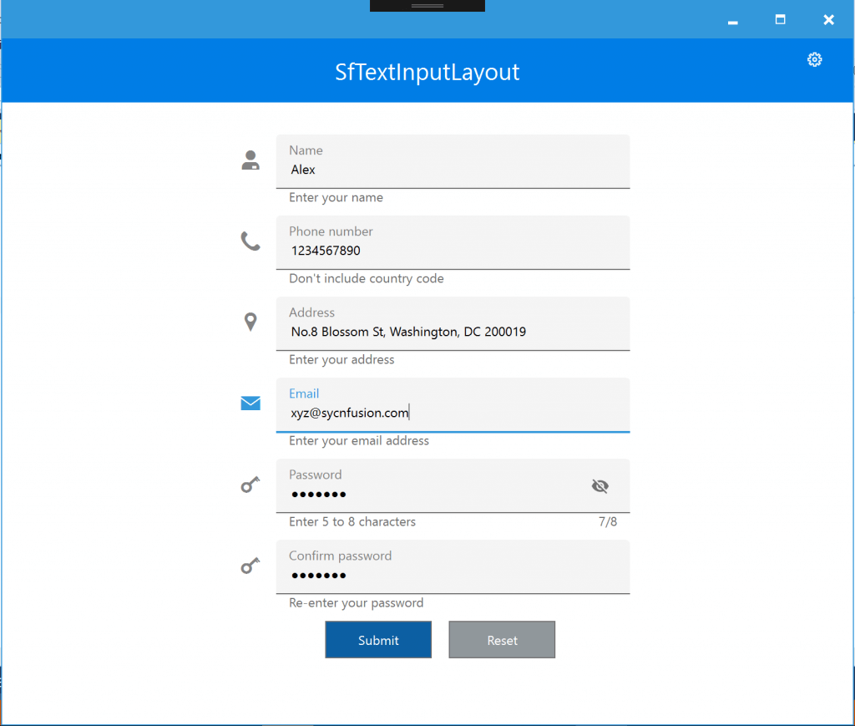Select the person icon beside the Name field
Viewport: 855px width, 726px height.
click(x=250, y=159)
